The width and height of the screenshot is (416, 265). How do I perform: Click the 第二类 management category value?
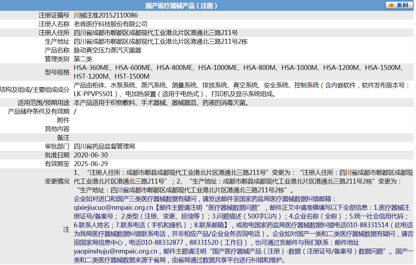(x=83, y=59)
